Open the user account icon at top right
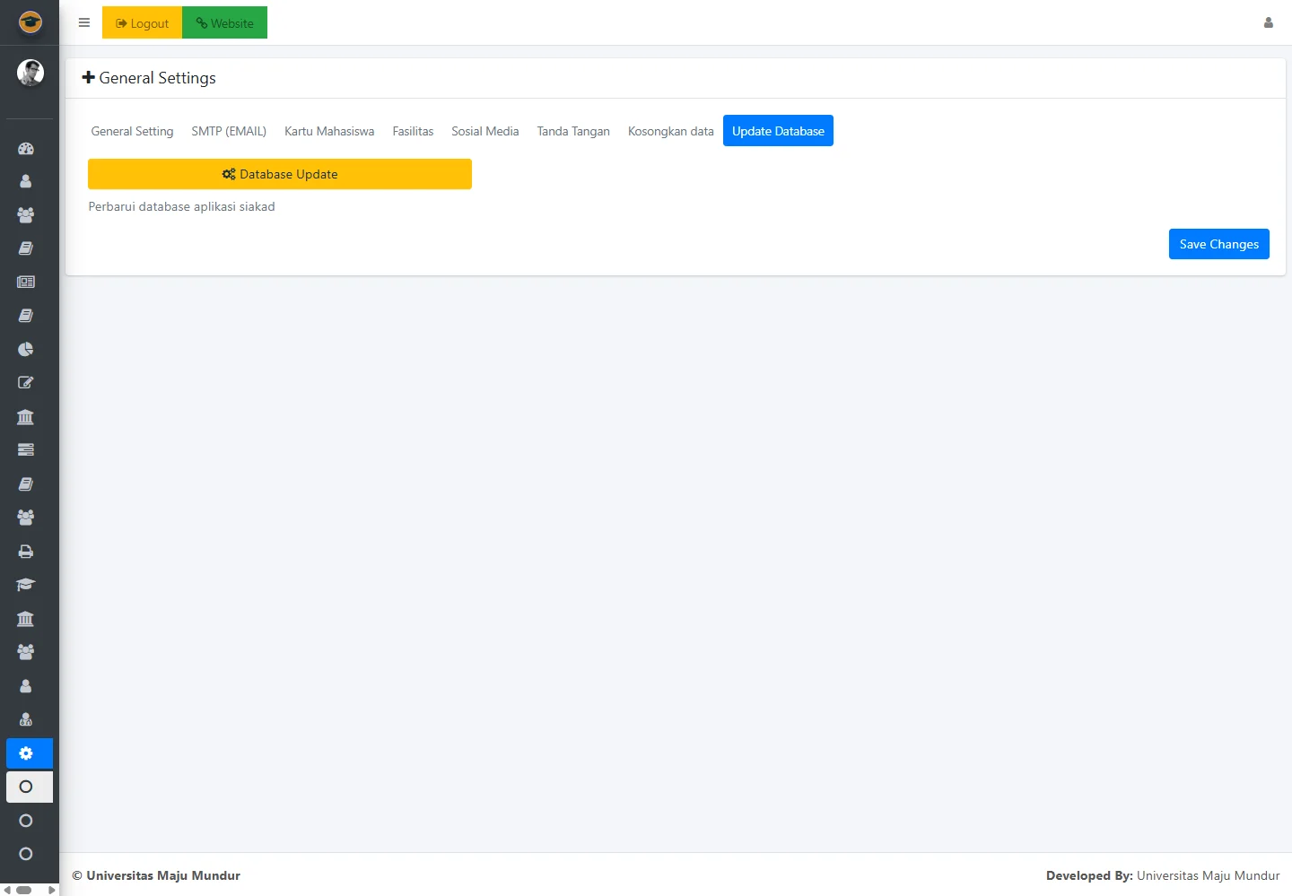This screenshot has height=896, width=1292. (x=1268, y=23)
